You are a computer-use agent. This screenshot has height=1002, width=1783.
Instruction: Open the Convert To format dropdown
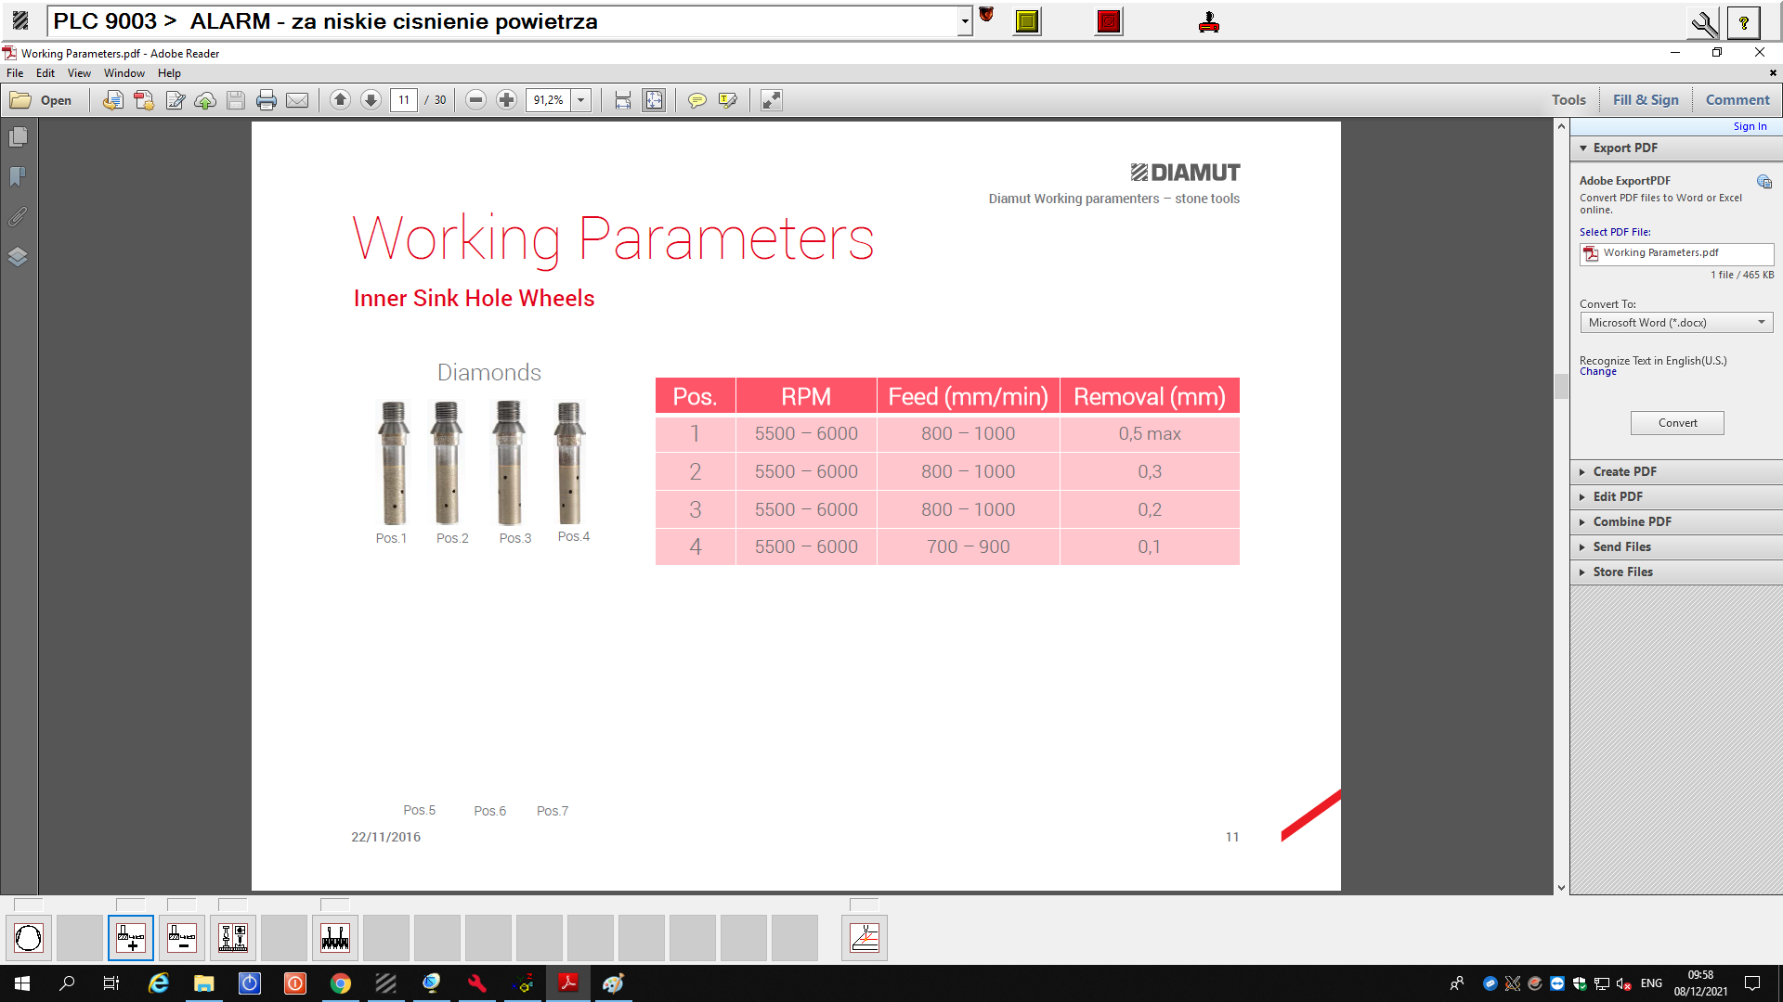(1676, 323)
